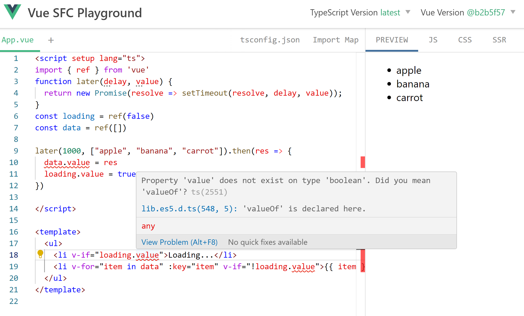Select the latest TypeScript version label
This screenshot has width=524, height=316.
point(390,12)
